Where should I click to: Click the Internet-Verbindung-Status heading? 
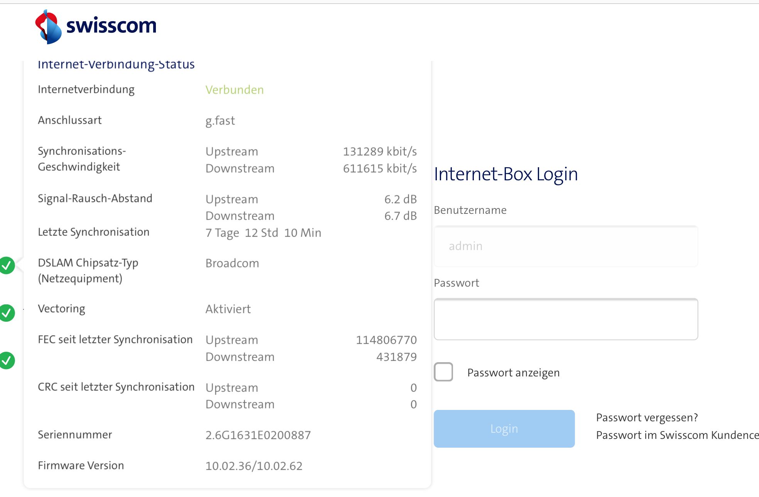116,64
